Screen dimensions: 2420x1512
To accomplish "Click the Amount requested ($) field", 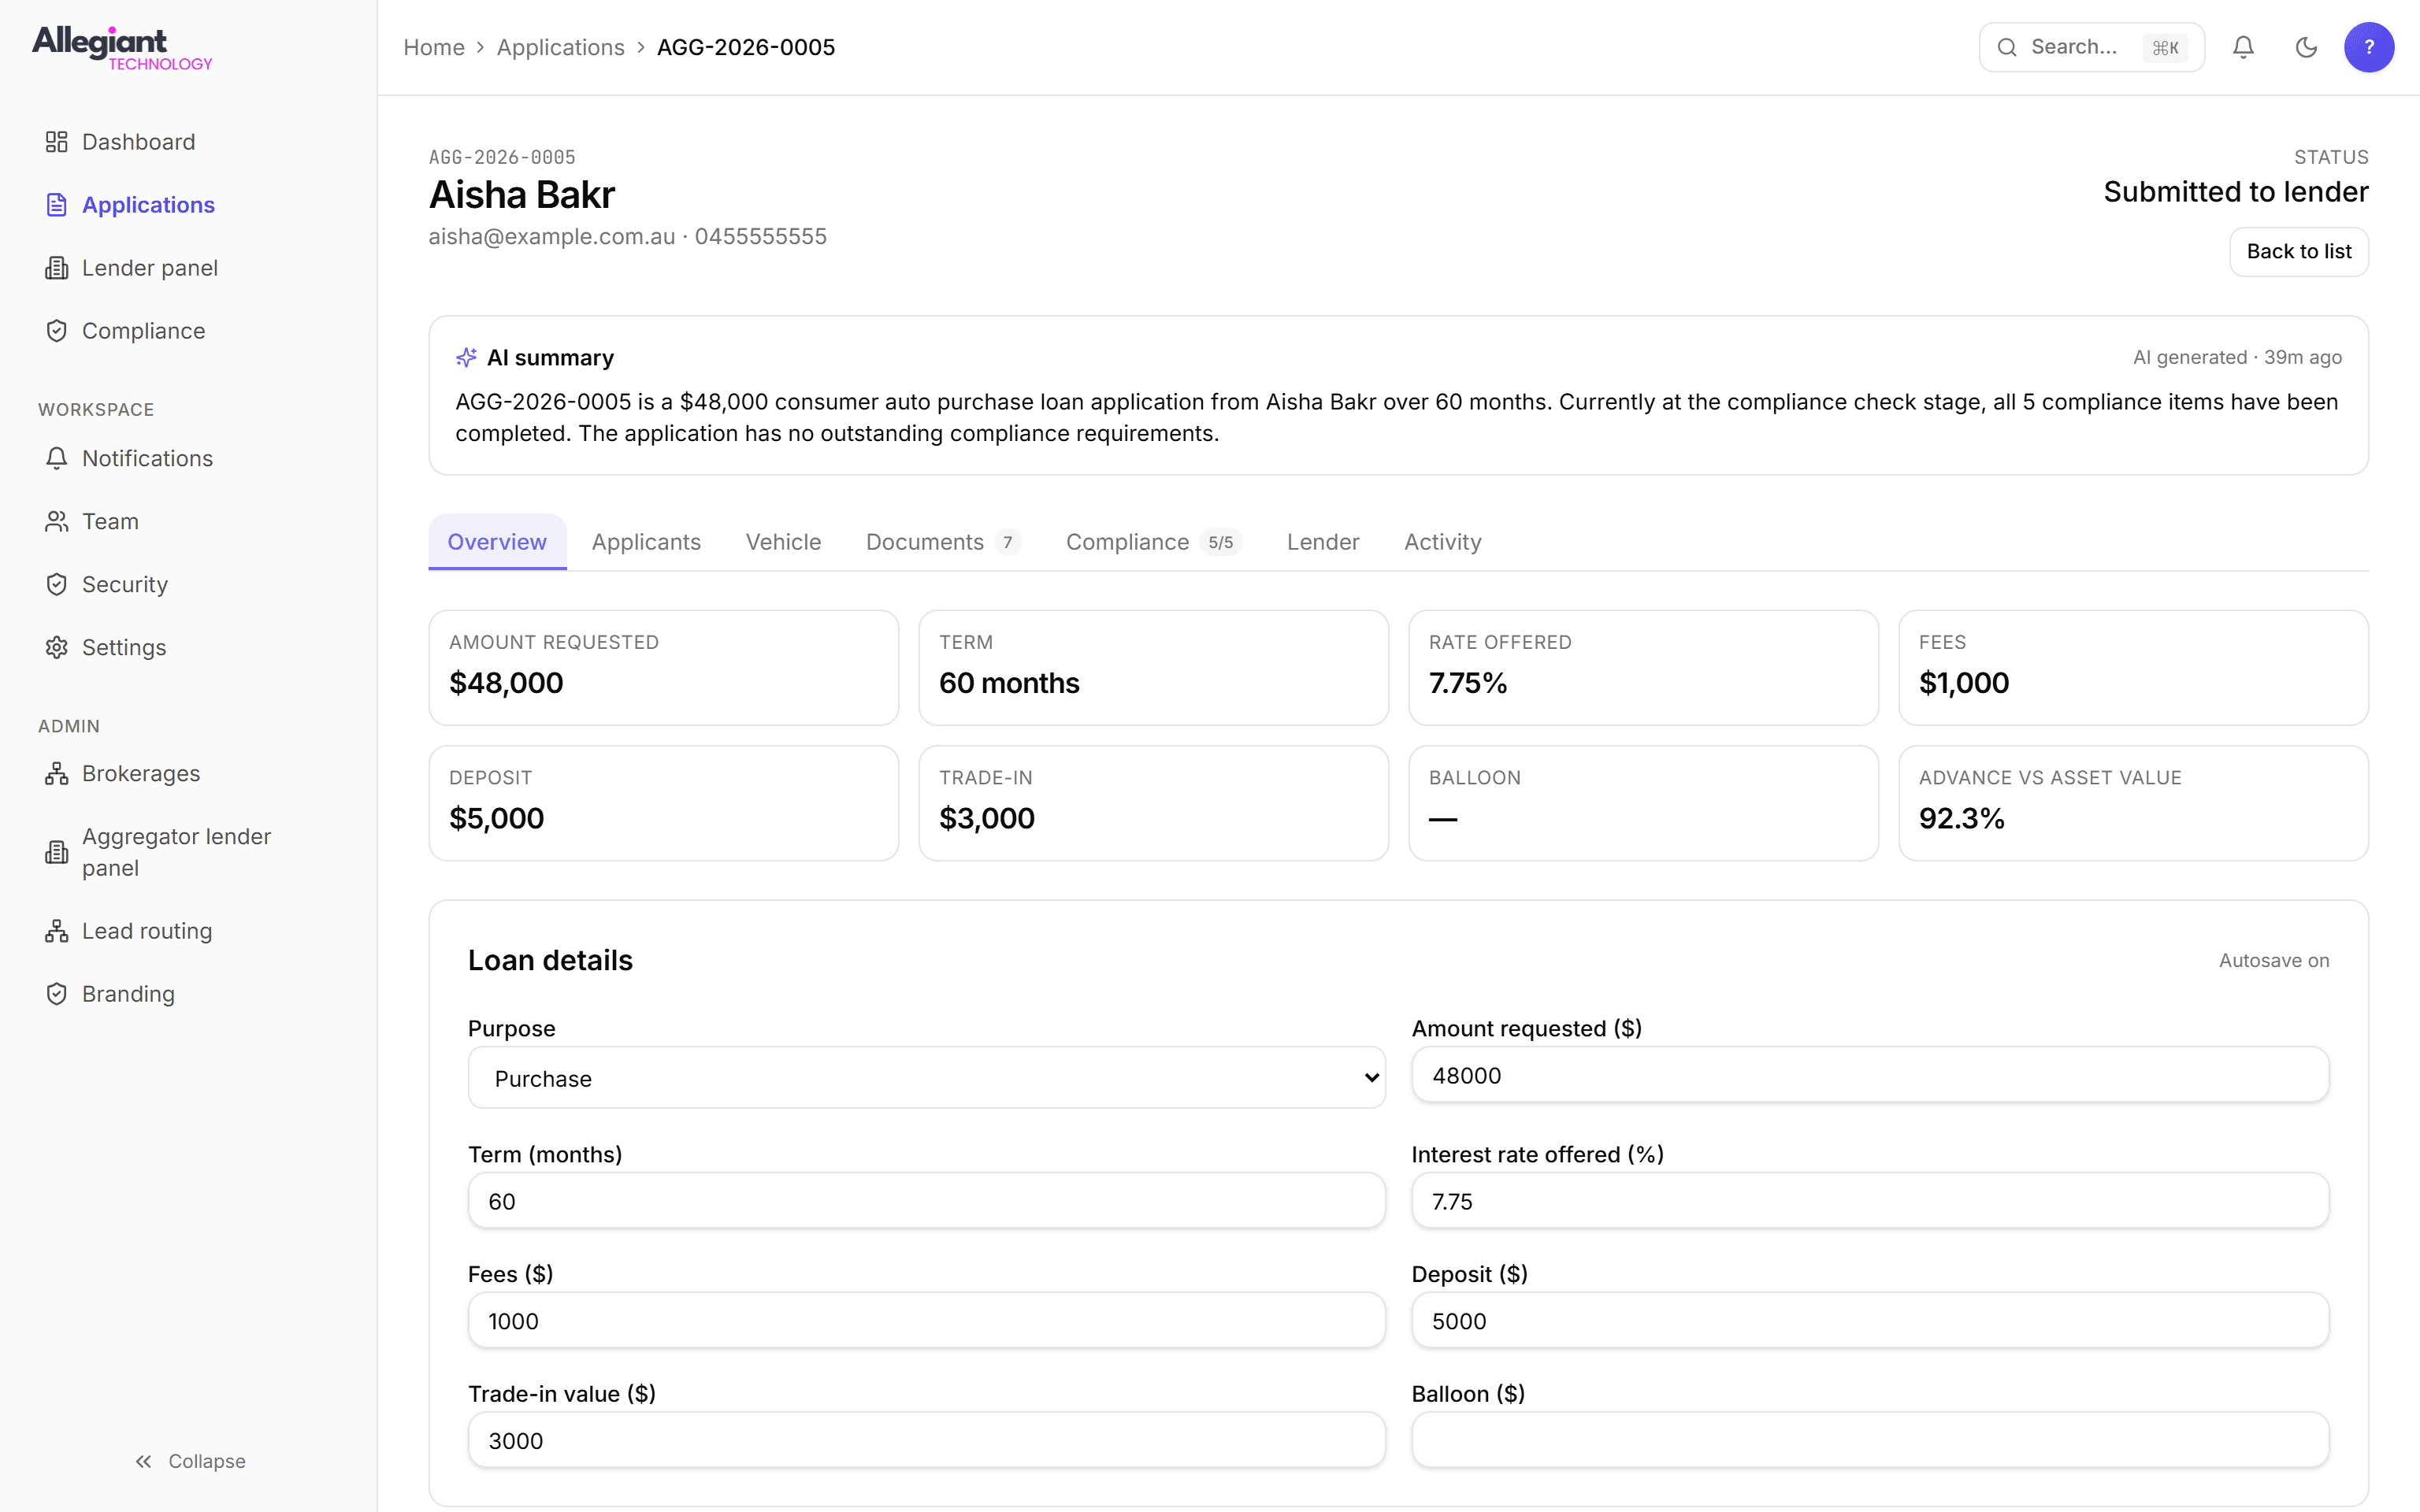I will pyautogui.click(x=1869, y=1075).
